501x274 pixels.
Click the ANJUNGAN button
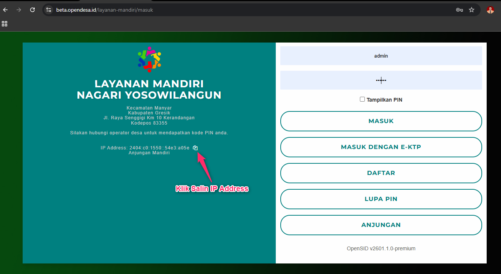point(381,225)
